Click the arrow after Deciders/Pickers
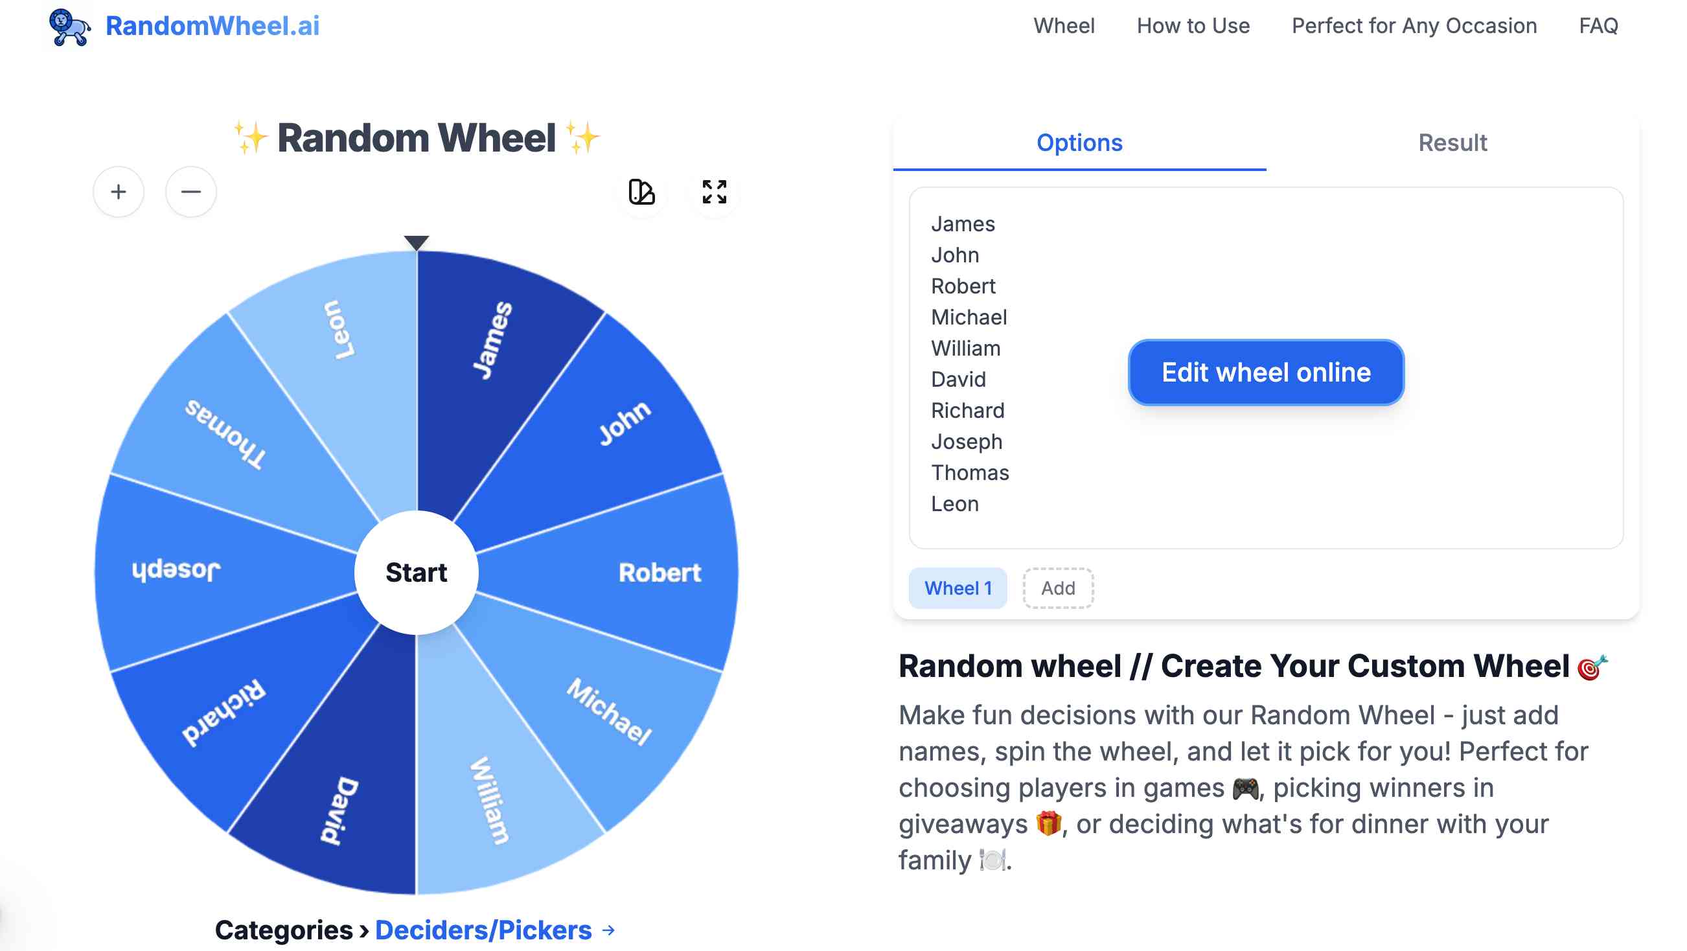Viewport: 1687px width, 951px height. coord(608,930)
